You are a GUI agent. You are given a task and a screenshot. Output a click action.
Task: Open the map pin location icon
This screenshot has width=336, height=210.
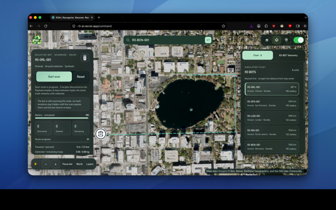click(286, 40)
